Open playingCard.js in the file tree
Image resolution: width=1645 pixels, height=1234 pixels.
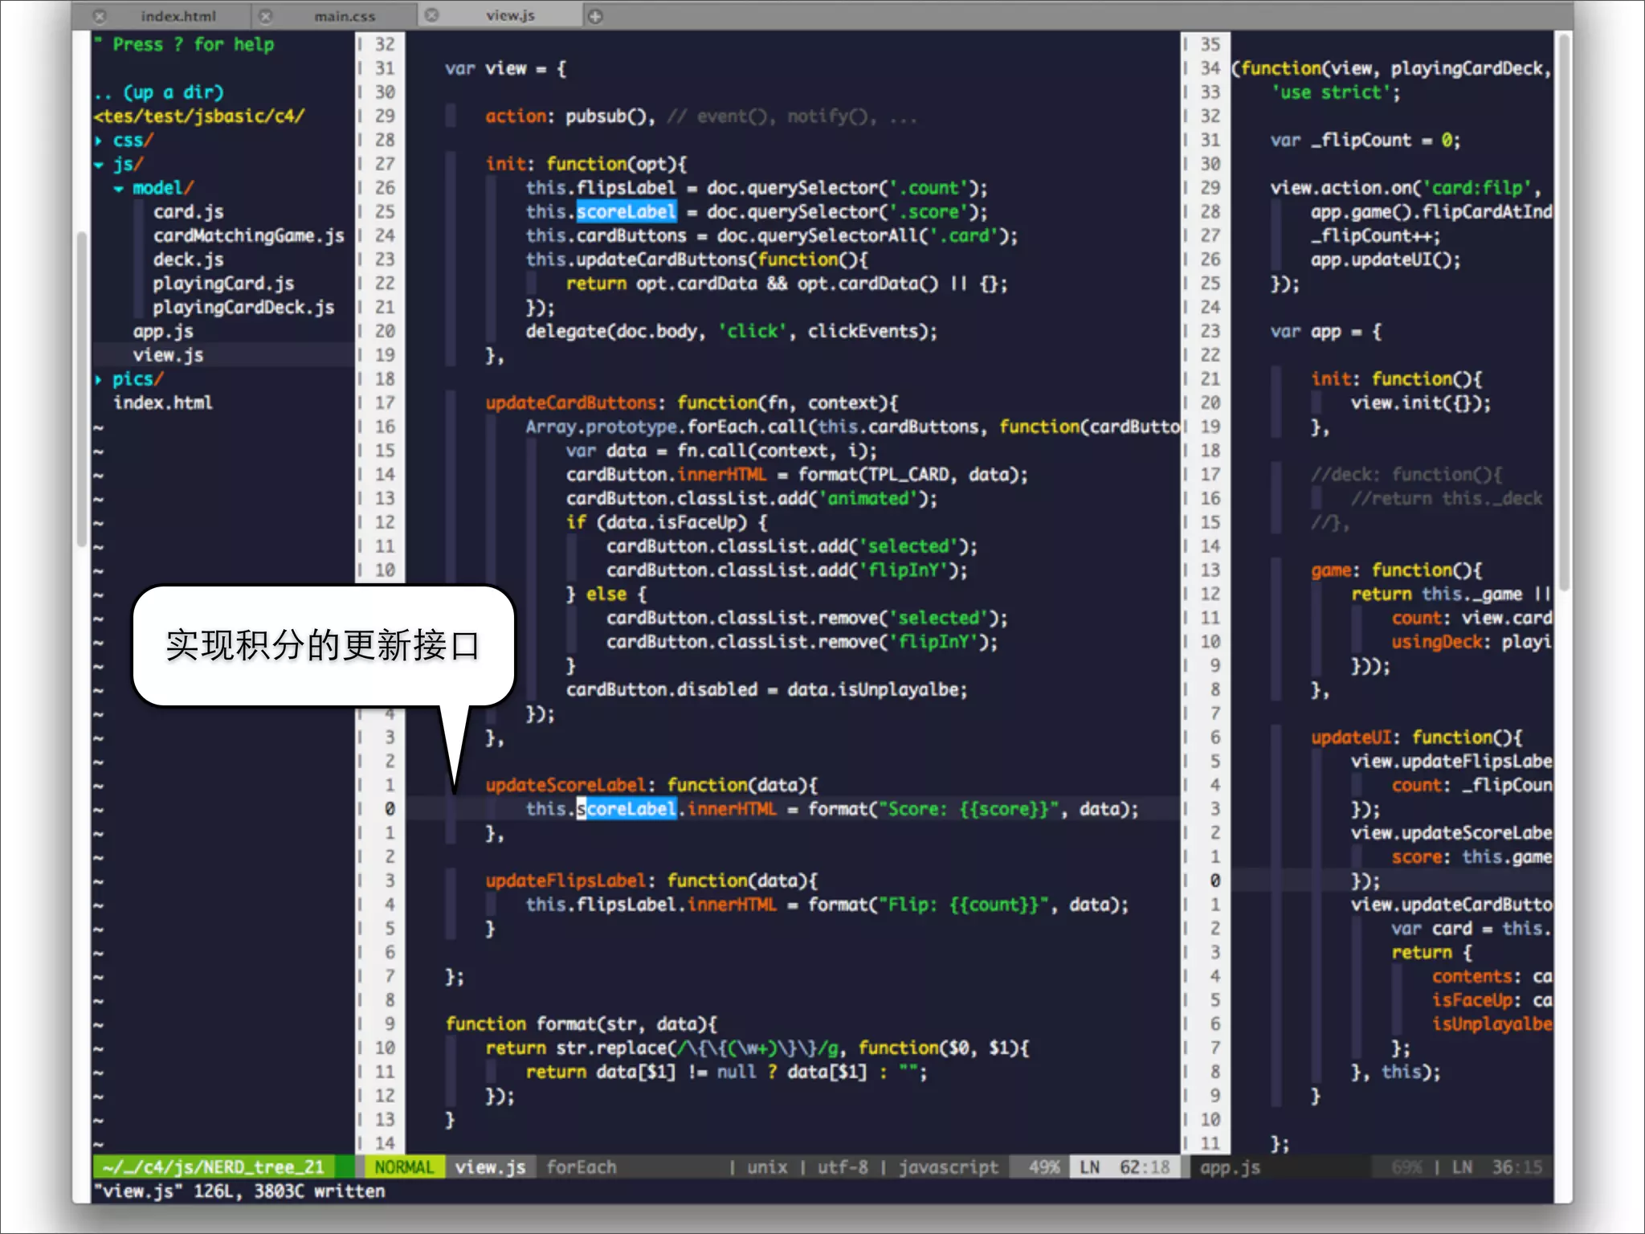[x=223, y=284]
